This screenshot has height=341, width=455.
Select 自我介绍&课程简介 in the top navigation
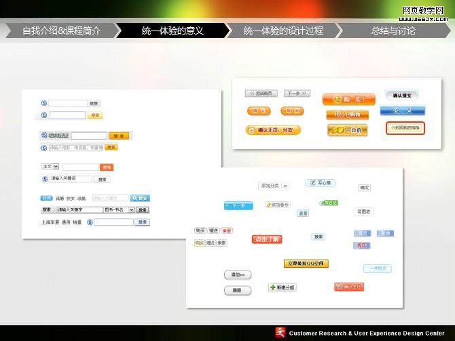(x=61, y=31)
